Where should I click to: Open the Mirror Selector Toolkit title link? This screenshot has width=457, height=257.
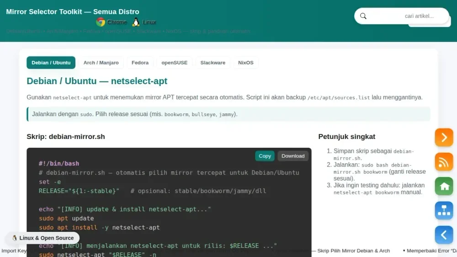pyautogui.click(x=73, y=12)
